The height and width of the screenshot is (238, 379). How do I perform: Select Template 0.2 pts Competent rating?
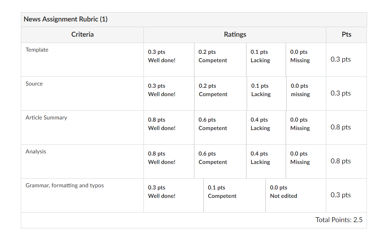[x=220, y=60]
